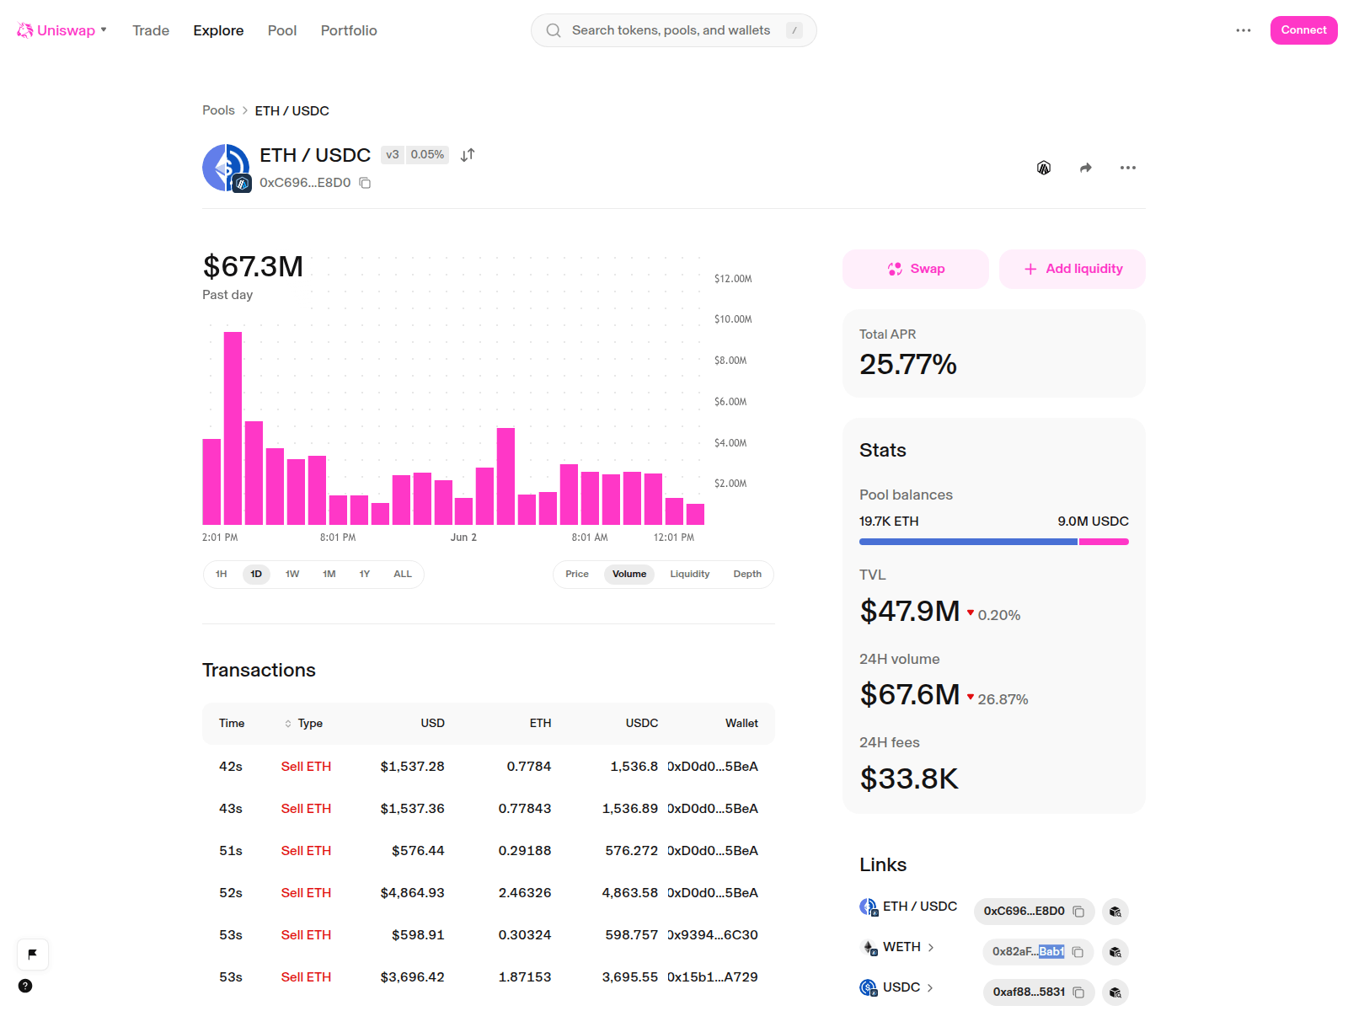Expand the WETH token link chevron

coord(931,948)
